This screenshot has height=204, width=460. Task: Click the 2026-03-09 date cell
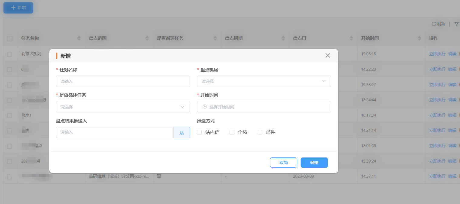coord(303,176)
